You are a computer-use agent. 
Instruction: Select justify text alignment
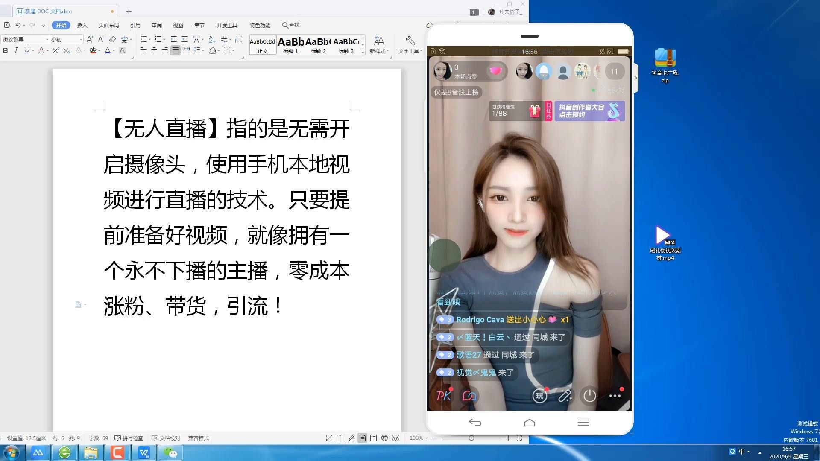click(x=176, y=51)
